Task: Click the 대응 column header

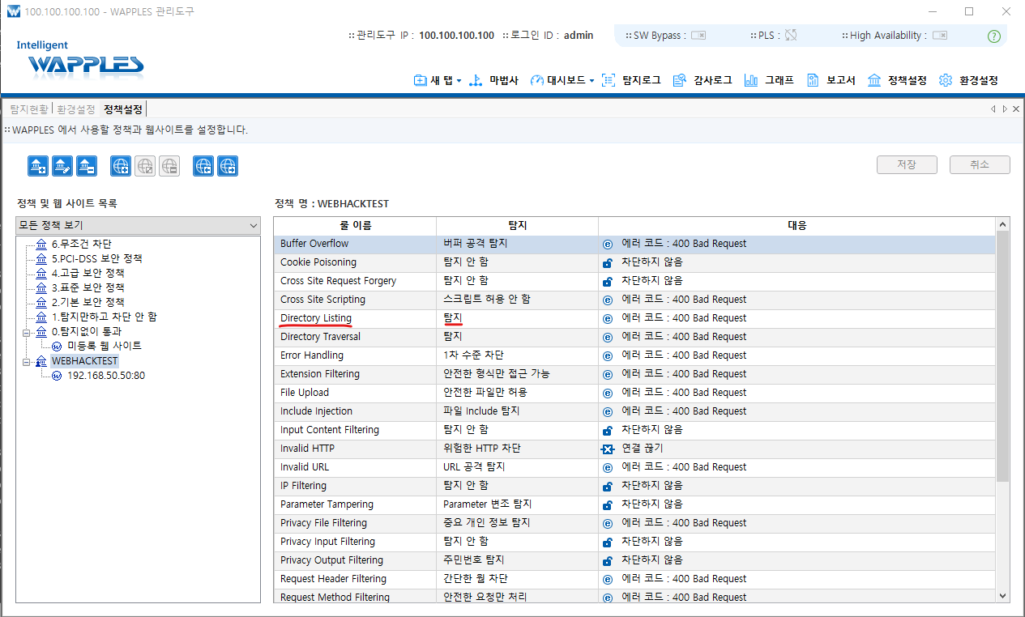Action: click(x=797, y=225)
